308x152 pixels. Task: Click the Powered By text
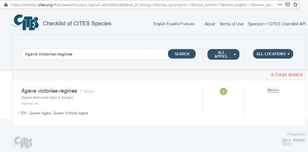pyautogui.click(x=296, y=134)
